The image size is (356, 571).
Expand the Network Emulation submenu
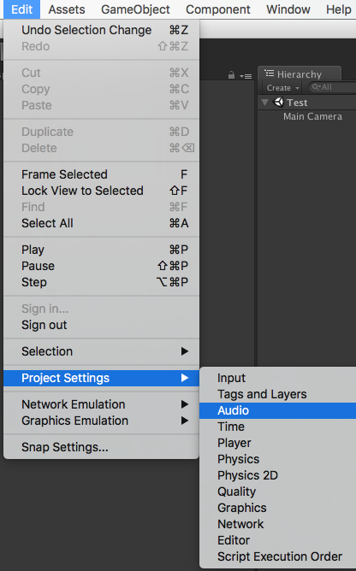click(101, 404)
